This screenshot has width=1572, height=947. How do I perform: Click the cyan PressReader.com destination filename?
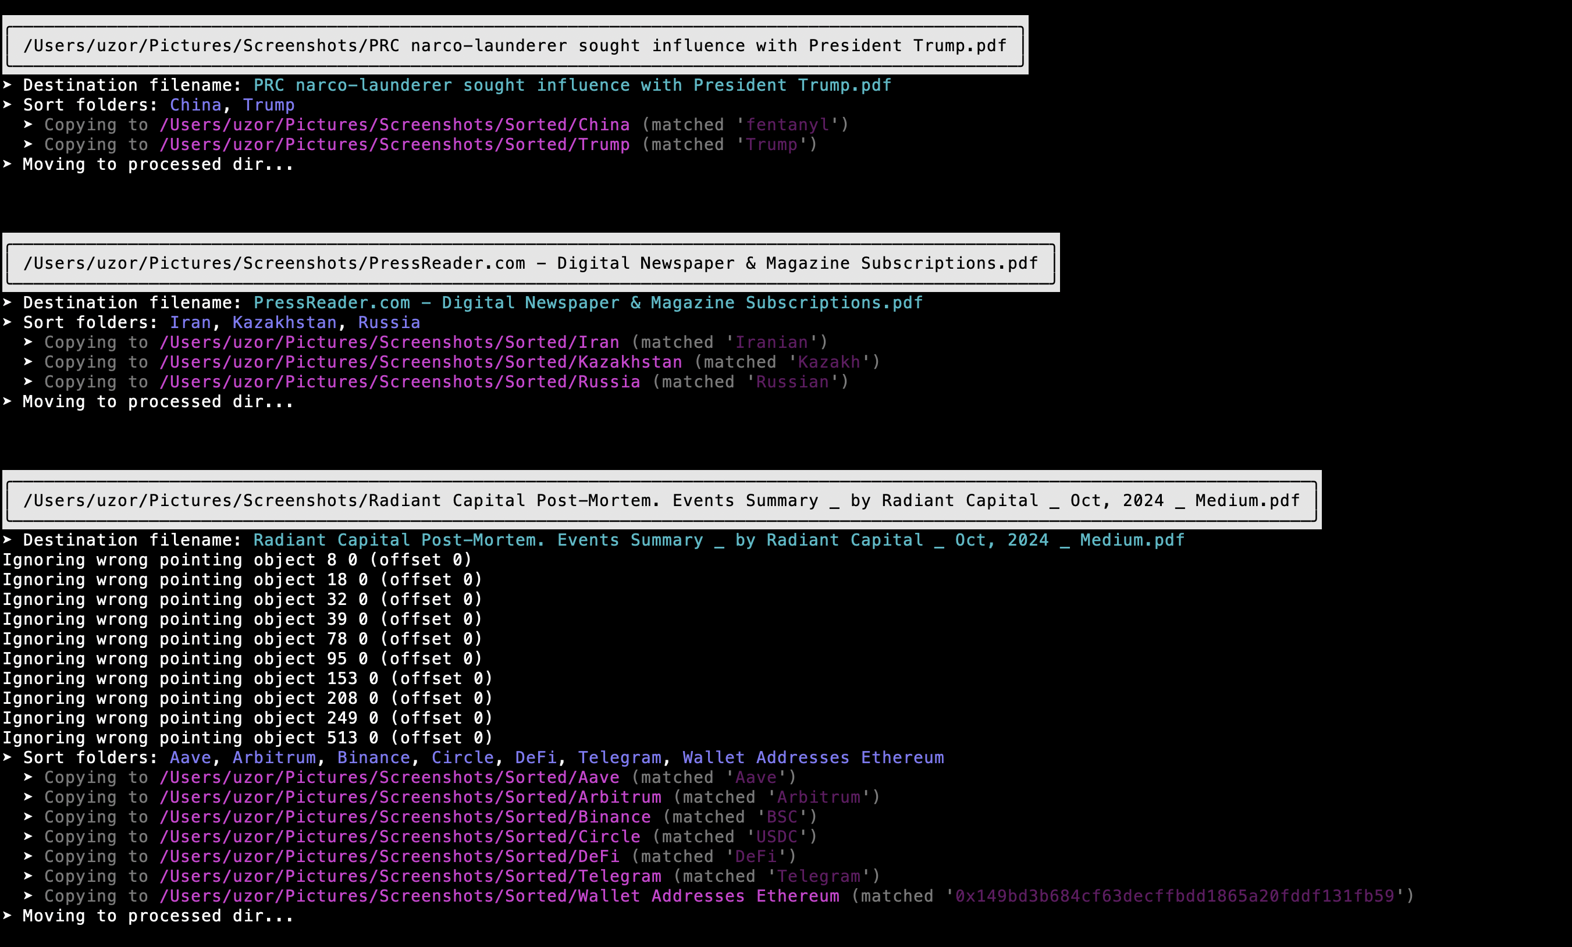[x=588, y=303]
